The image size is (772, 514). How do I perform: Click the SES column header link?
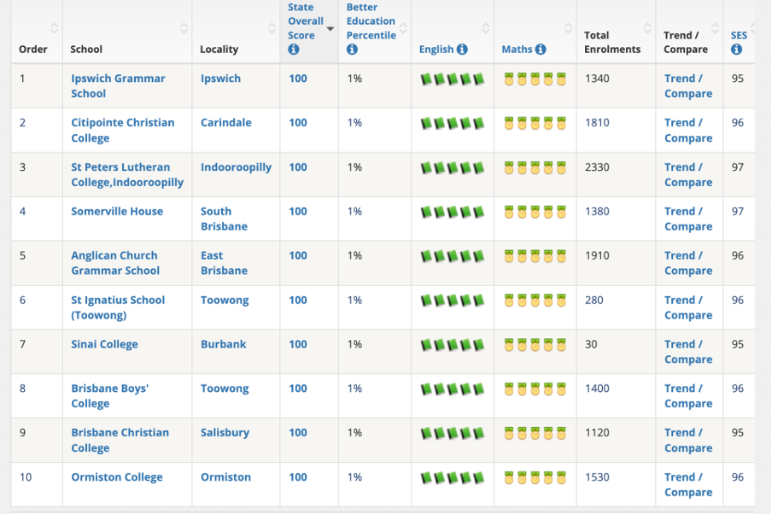(739, 36)
